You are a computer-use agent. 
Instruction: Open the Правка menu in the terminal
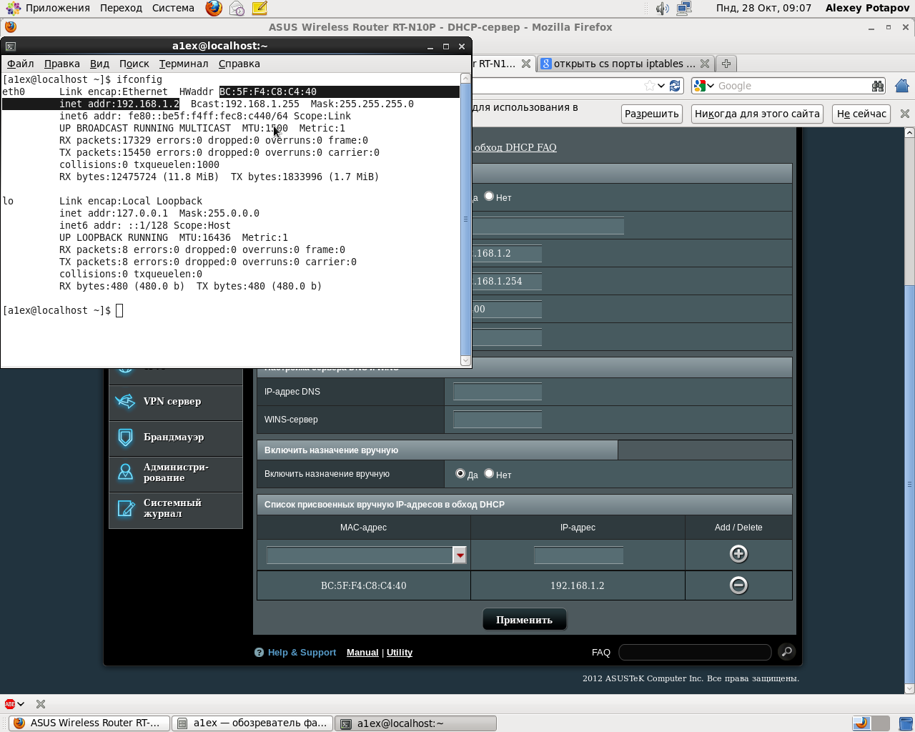[x=62, y=64]
